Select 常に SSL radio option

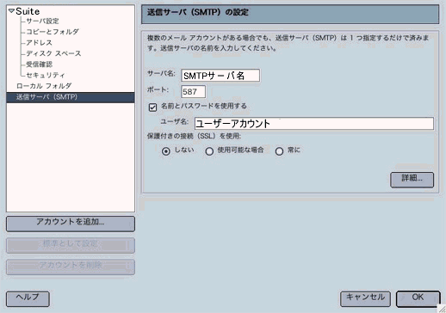[x=279, y=151]
